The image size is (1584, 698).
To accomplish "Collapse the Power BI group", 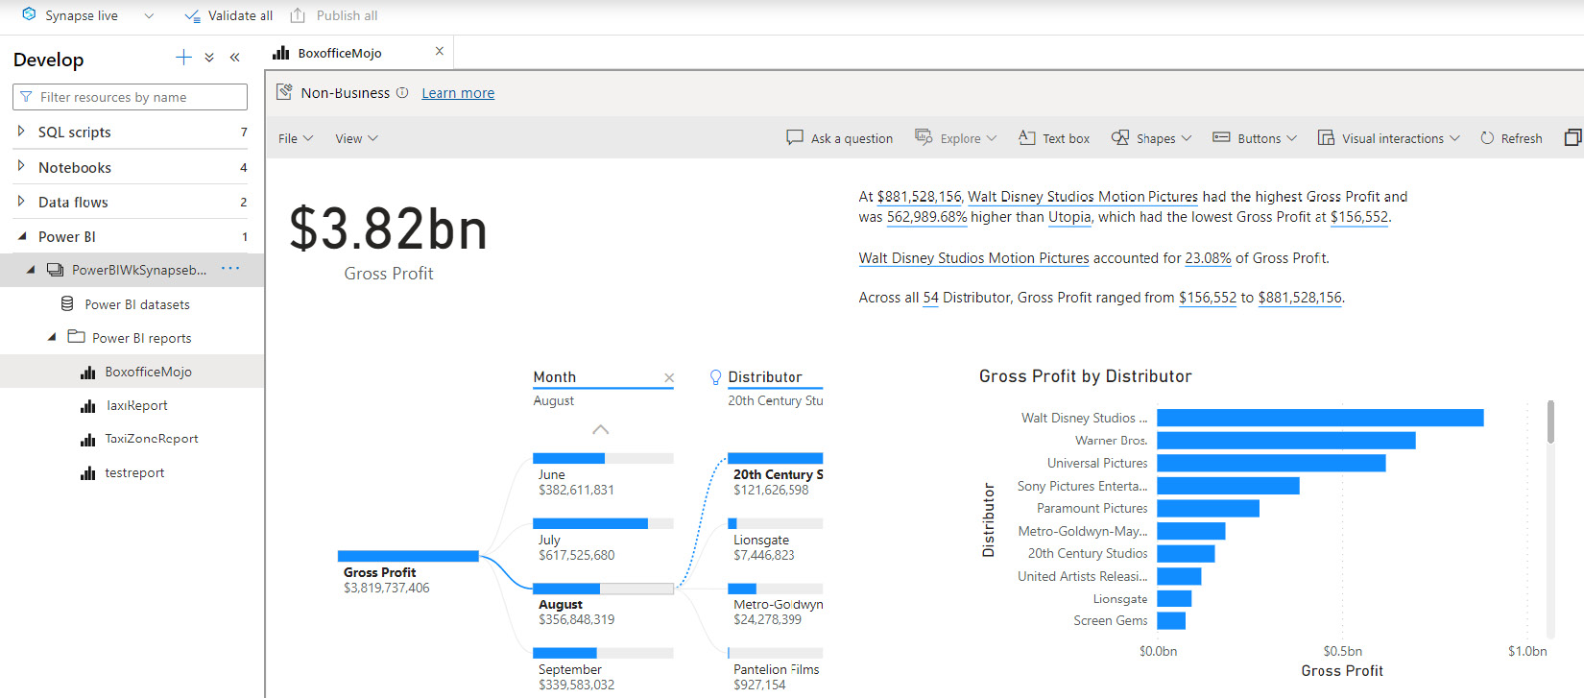I will coord(21,236).
